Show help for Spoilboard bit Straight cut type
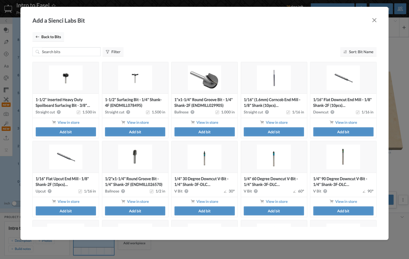Viewport: 409px width, 259px height. pyautogui.click(x=59, y=112)
